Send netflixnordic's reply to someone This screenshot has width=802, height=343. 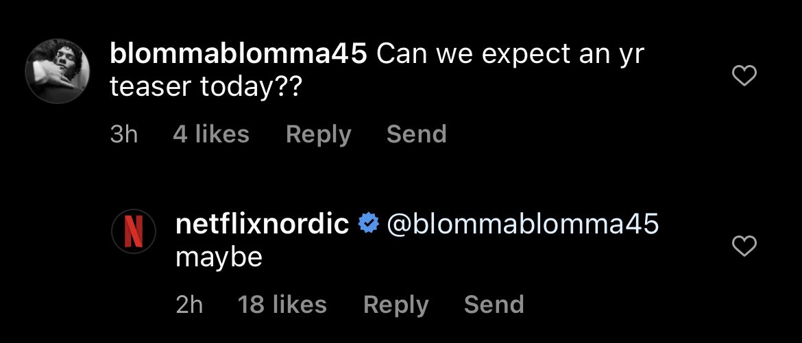(494, 305)
